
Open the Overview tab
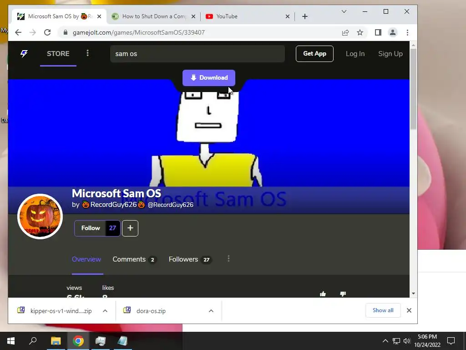(x=86, y=259)
